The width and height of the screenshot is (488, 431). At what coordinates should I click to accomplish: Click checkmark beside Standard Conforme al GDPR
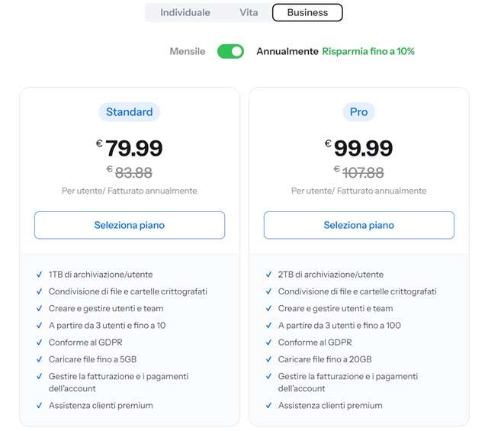tap(39, 343)
